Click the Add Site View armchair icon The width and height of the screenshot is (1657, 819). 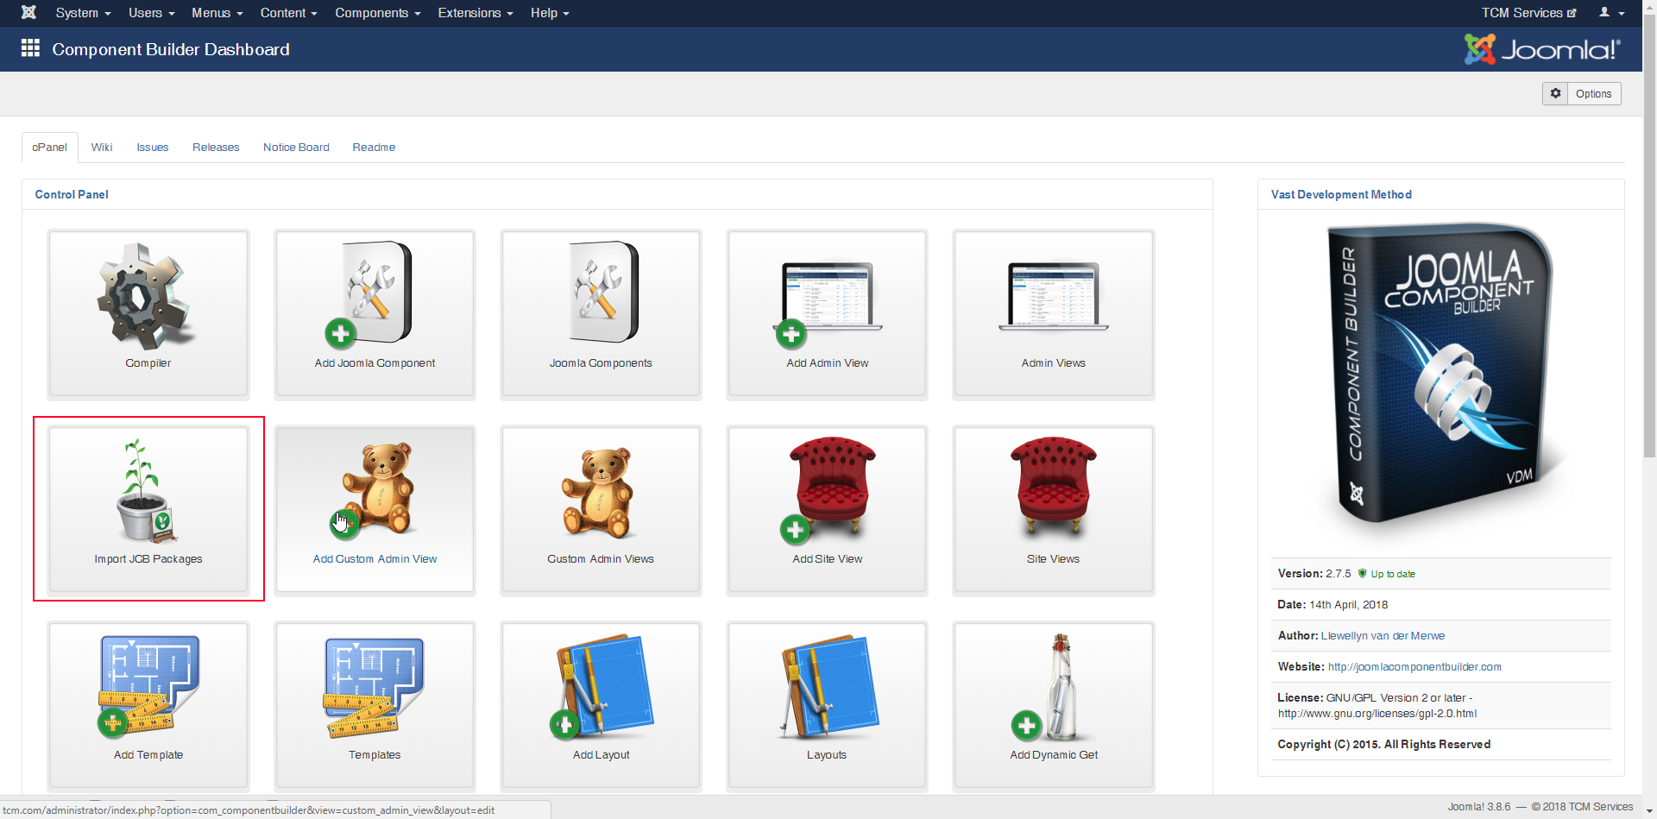pos(827,490)
